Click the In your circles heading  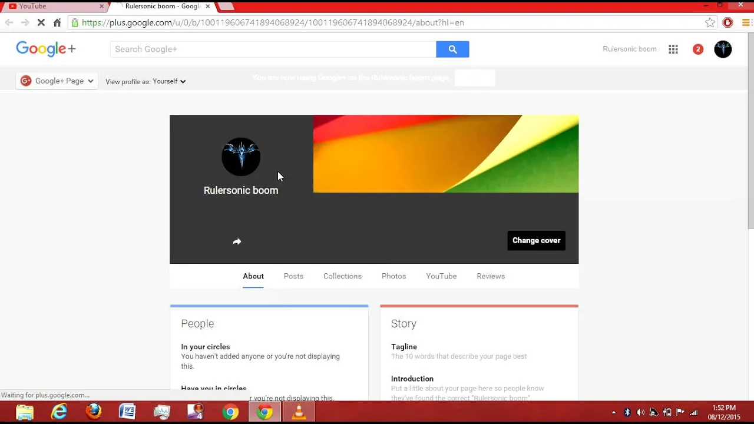point(206,347)
